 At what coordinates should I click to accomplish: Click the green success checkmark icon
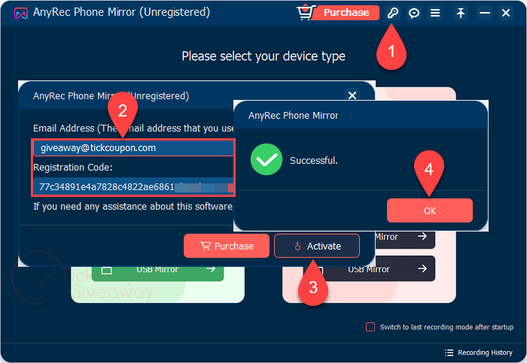click(x=267, y=159)
